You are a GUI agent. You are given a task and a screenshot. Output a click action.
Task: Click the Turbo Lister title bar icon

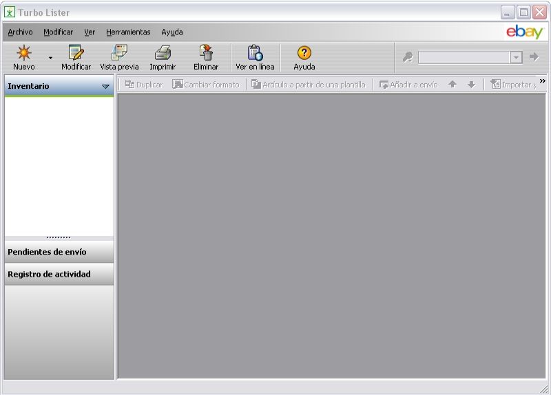pos(10,12)
